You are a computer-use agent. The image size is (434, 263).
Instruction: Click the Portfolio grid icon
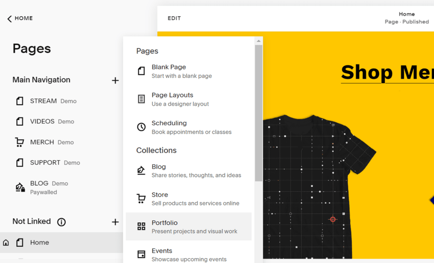[141, 226]
